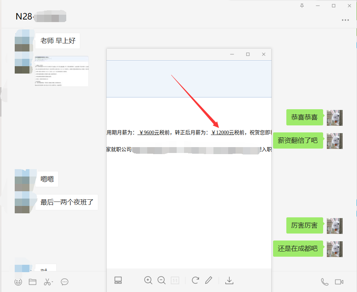The image size is (357, 292).
Task: Start a voice call
Action: [325, 282]
